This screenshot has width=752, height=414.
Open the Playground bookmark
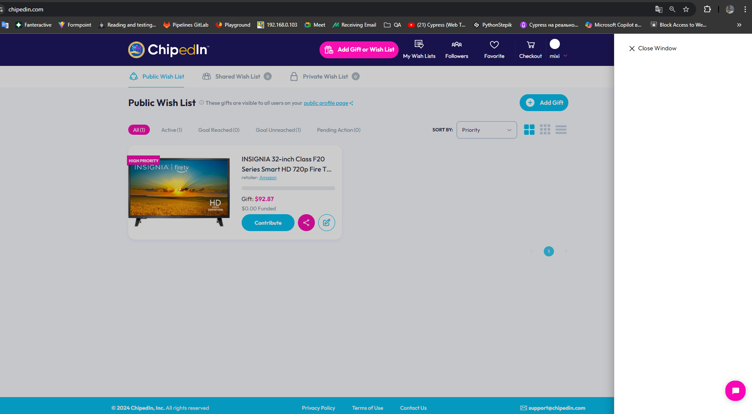233,25
